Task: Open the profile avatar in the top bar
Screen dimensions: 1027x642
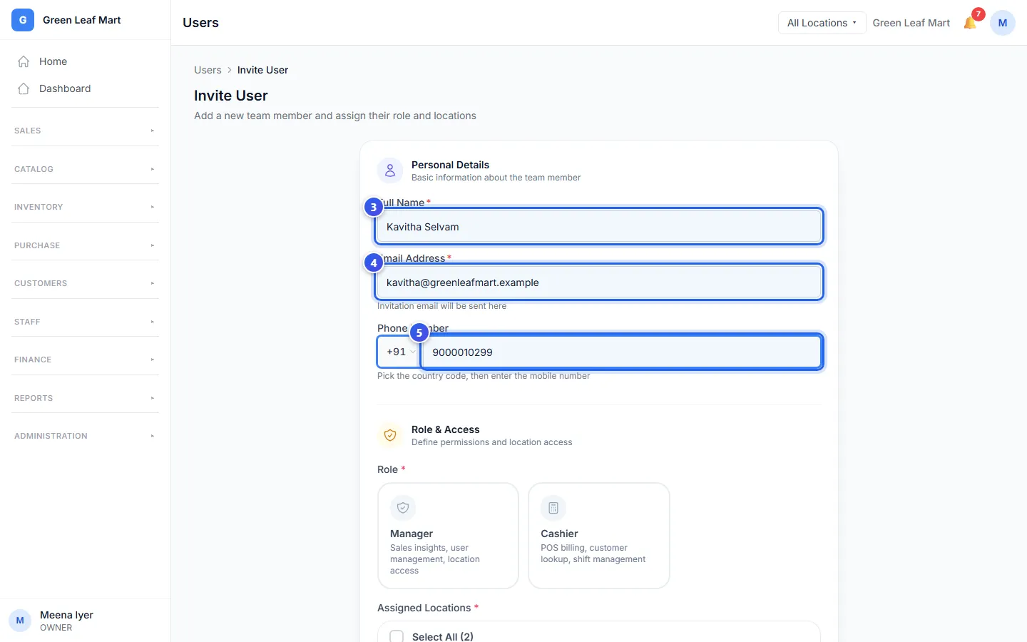Action: click(x=1003, y=23)
